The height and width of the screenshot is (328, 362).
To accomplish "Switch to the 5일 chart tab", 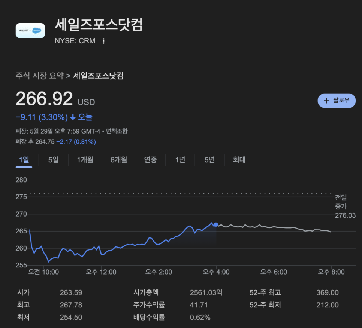I will pyautogui.click(x=53, y=160).
